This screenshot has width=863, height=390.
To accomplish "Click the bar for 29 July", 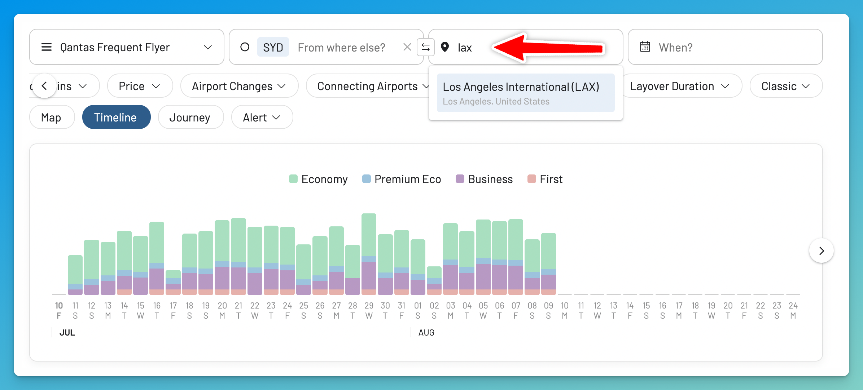I will tap(369, 254).
